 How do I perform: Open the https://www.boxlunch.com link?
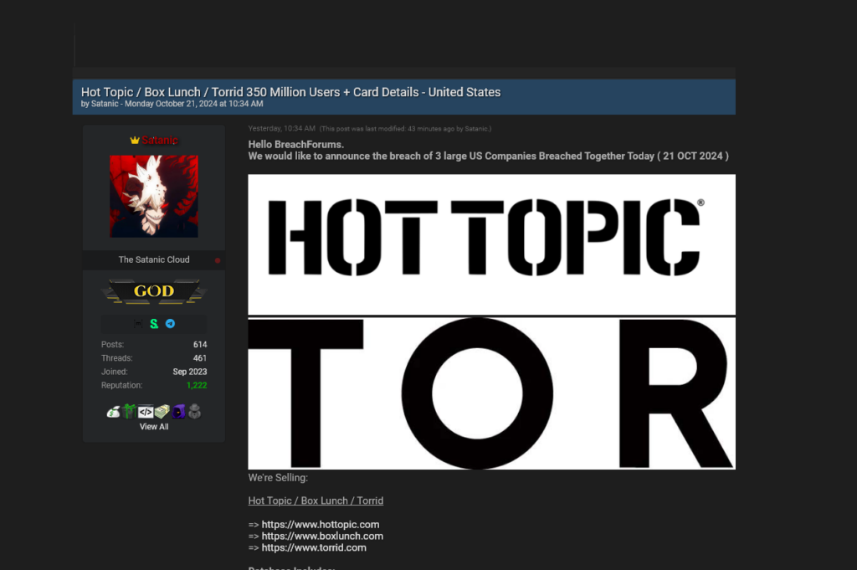pos(322,537)
